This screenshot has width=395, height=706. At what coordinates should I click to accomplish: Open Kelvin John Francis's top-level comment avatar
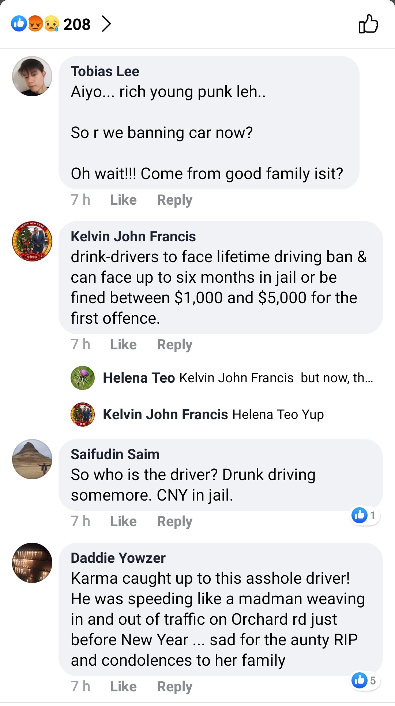coord(32,241)
